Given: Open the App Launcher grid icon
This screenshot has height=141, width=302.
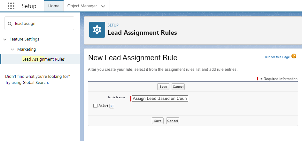Looking at the screenshot, I should click(x=11, y=6).
